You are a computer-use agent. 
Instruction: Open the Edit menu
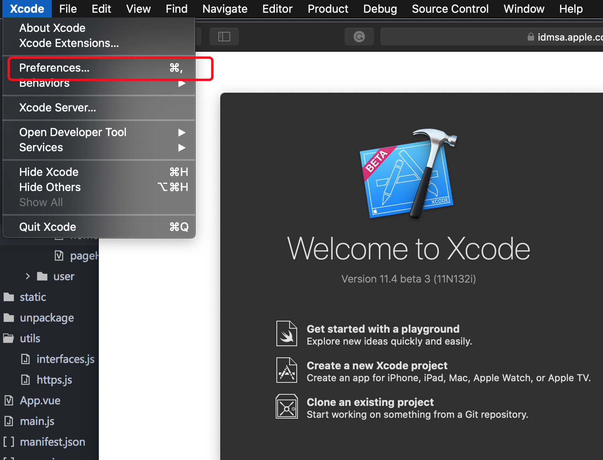102,9
